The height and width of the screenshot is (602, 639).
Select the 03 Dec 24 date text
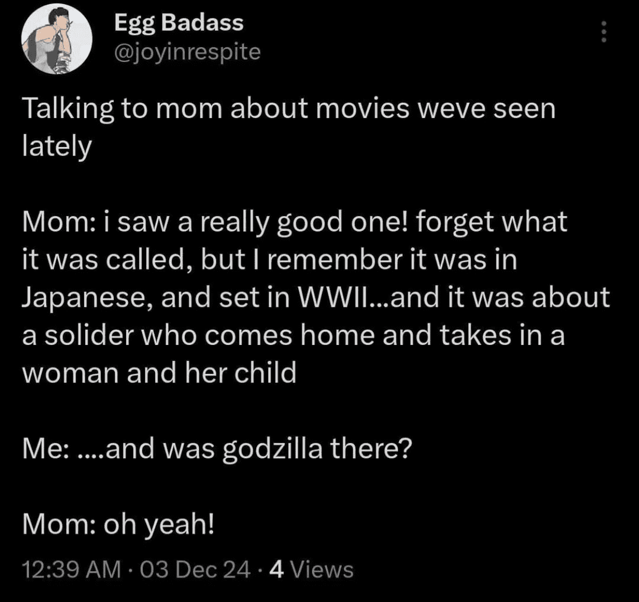(x=188, y=570)
